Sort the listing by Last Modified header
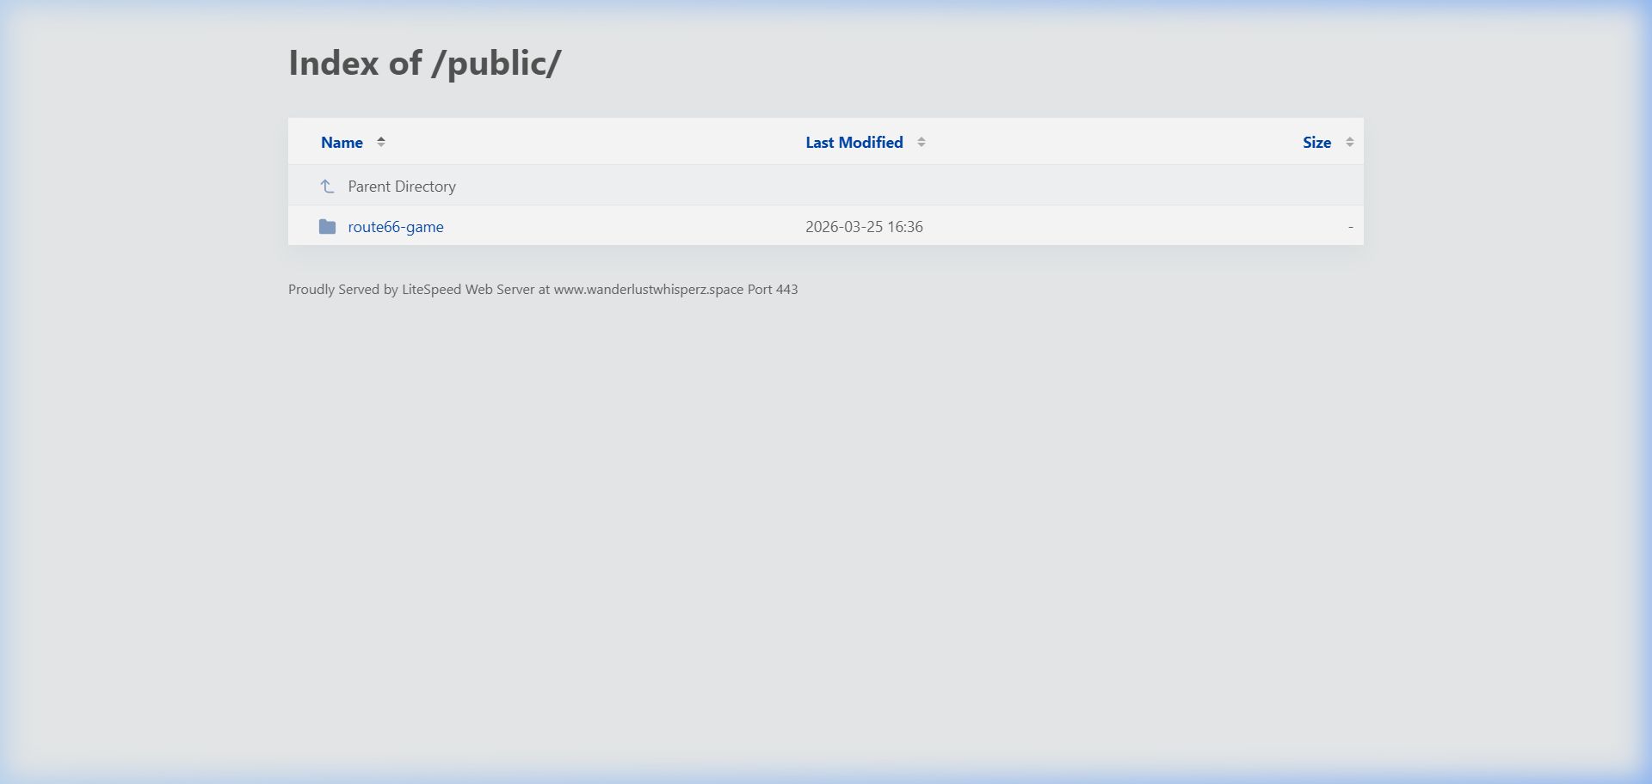1652x784 pixels. click(854, 143)
